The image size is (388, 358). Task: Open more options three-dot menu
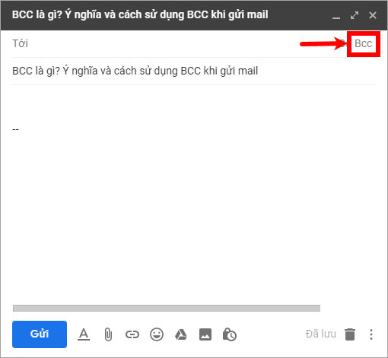pyautogui.click(x=371, y=334)
